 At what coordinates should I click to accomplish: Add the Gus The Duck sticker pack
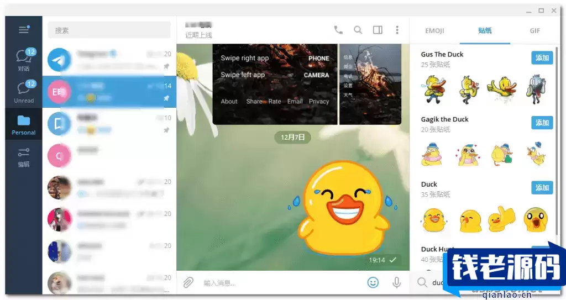pos(542,58)
